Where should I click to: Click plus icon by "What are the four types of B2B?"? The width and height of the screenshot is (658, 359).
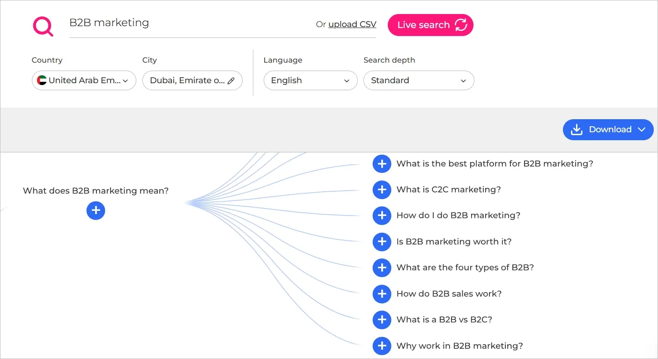click(x=382, y=268)
